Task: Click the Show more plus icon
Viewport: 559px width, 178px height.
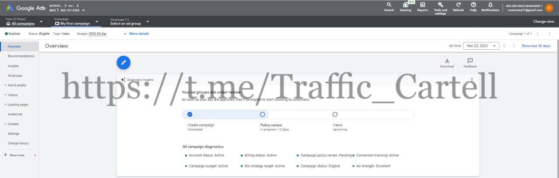Action: [6, 155]
